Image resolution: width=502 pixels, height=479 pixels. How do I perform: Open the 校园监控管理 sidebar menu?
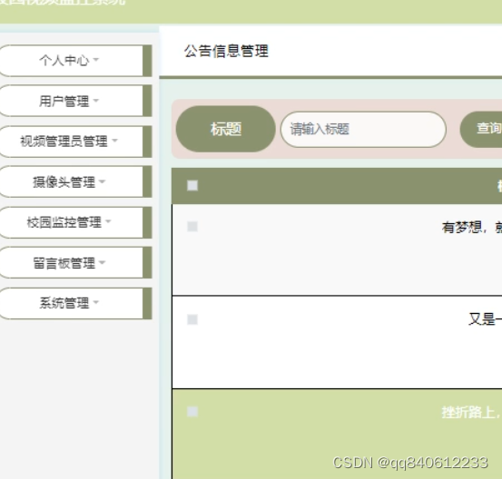[x=75, y=222]
